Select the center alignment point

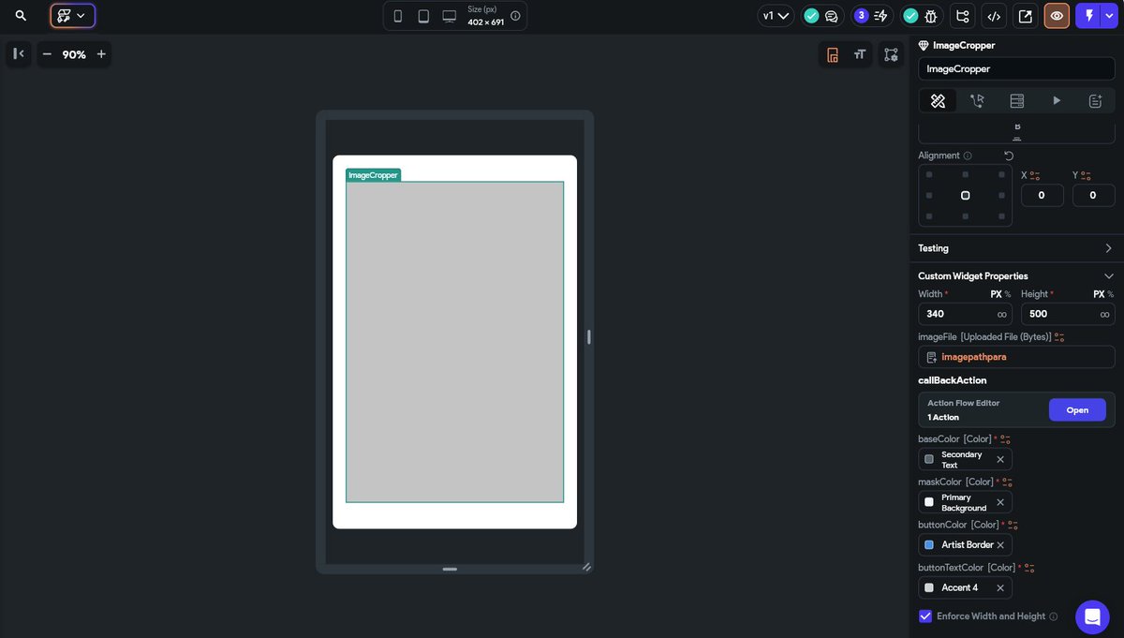(966, 195)
